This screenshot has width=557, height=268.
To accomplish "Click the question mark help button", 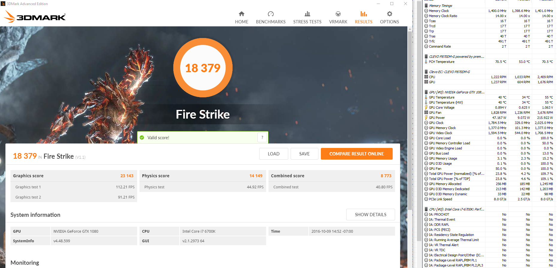I will tap(262, 137).
